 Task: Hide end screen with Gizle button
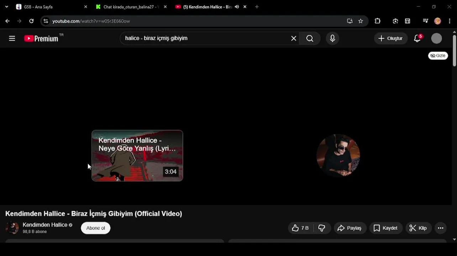pos(438,55)
